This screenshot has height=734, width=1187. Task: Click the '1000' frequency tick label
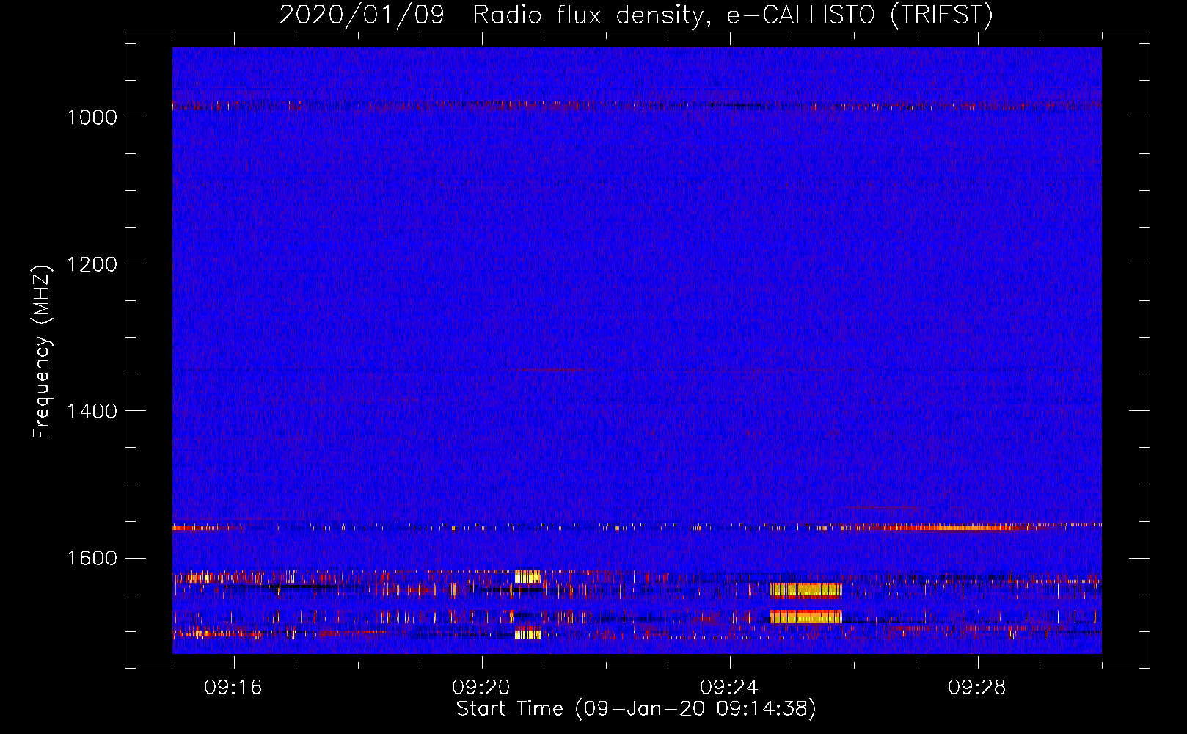click(x=92, y=117)
